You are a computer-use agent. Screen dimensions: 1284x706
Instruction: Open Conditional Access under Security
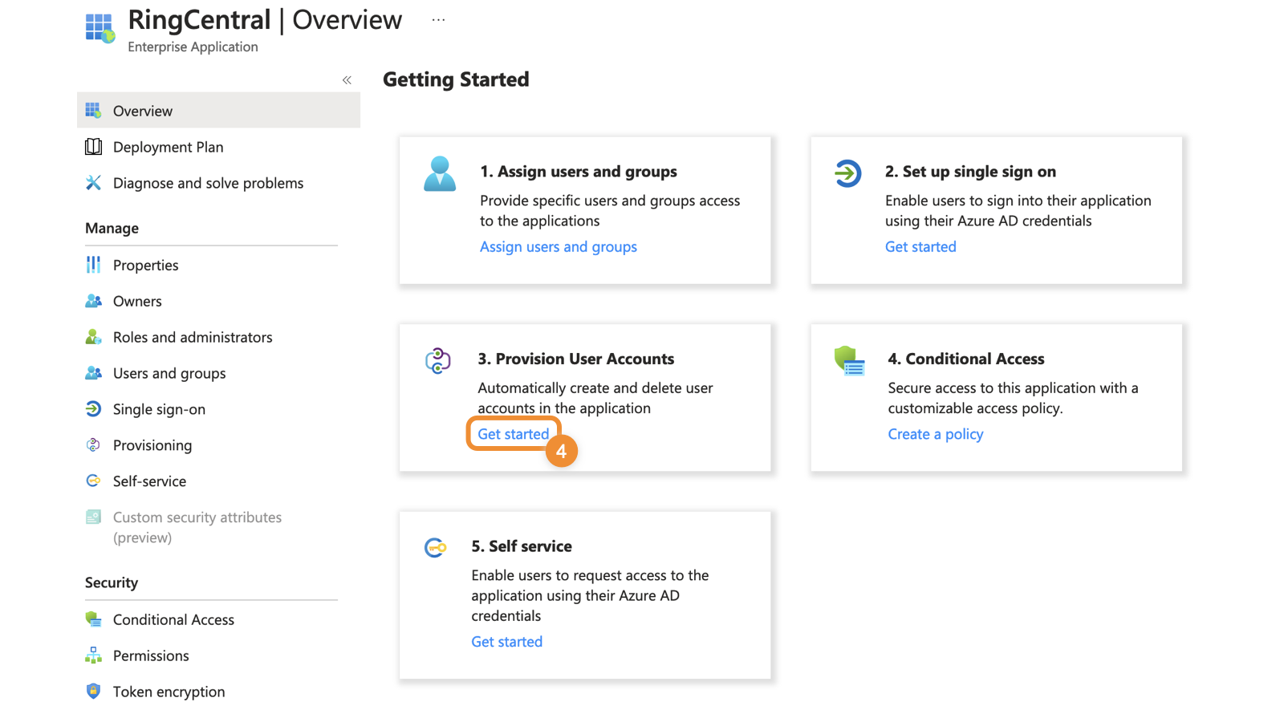pyautogui.click(x=173, y=619)
